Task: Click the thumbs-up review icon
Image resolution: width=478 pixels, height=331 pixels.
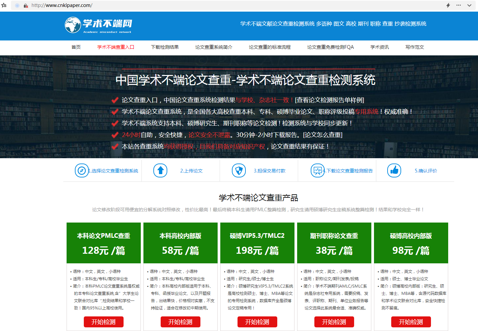Action: [394, 171]
